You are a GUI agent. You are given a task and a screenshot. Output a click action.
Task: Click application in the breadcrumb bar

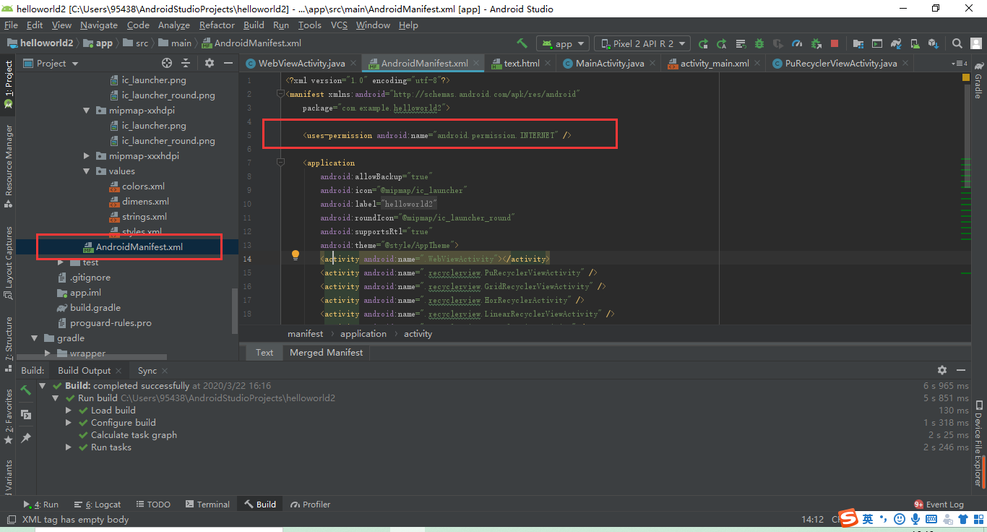coord(363,333)
